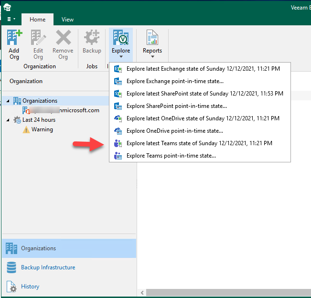The width and height of the screenshot is (311, 298).
Task: Click the horizontal scrollbar left arrow
Action: tap(142, 292)
